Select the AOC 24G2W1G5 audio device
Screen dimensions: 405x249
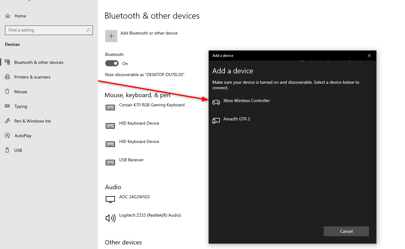pos(134,197)
